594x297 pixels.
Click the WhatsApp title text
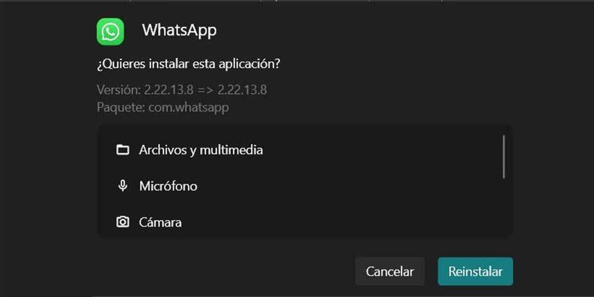pos(179,30)
